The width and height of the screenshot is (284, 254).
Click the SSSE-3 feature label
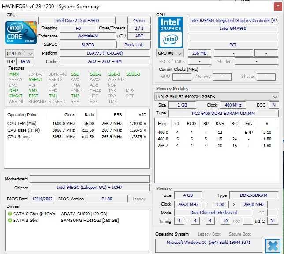point(133,74)
